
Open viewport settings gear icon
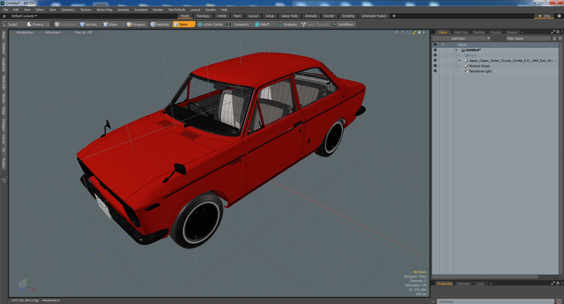[x=419, y=33]
